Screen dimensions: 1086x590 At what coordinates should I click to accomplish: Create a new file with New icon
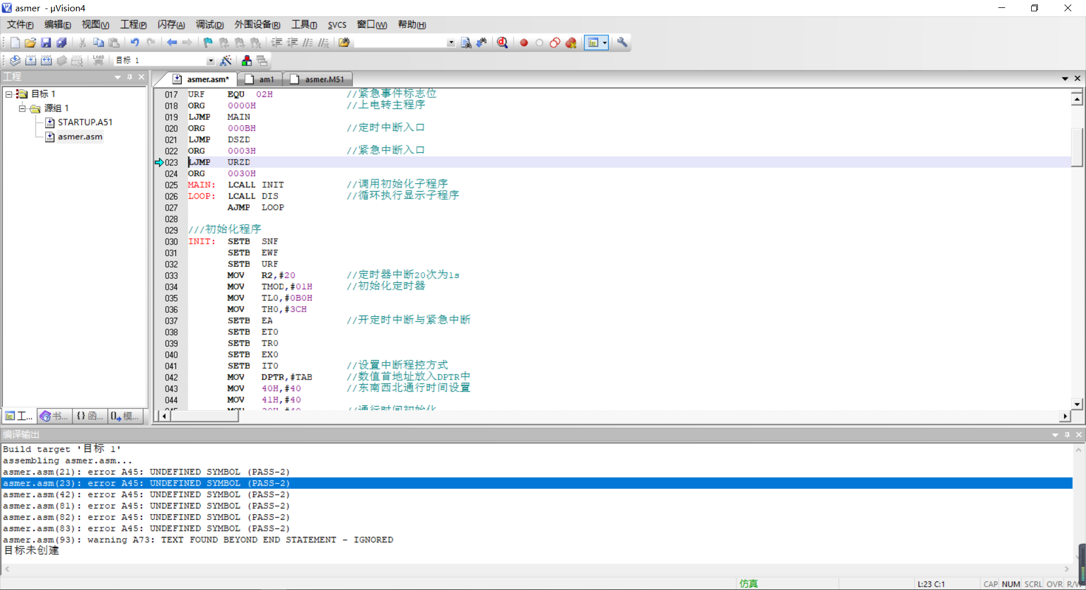(15, 42)
